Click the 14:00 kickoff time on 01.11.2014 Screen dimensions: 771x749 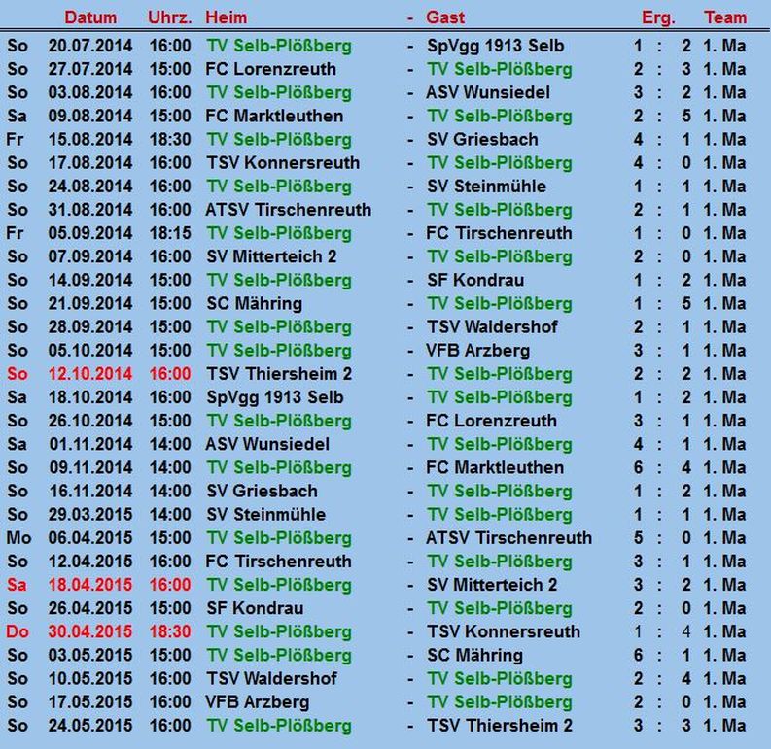[x=170, y=444]
